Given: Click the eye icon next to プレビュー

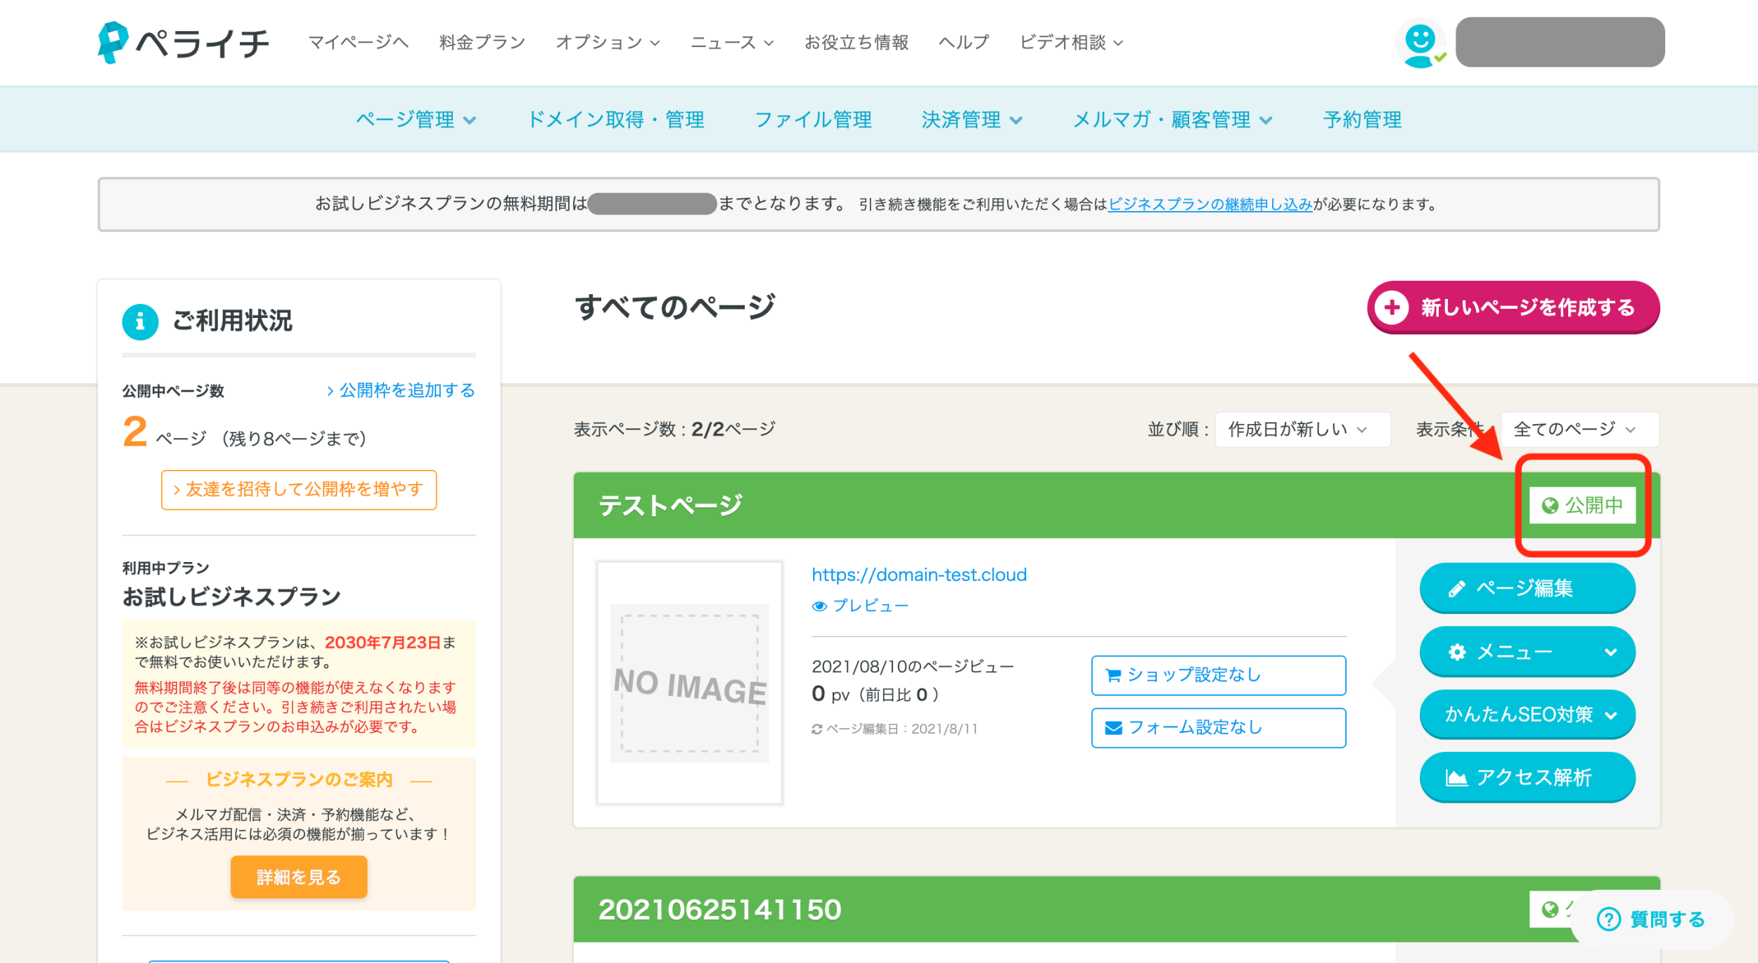Looking at the screenshot, I should 819,606.
